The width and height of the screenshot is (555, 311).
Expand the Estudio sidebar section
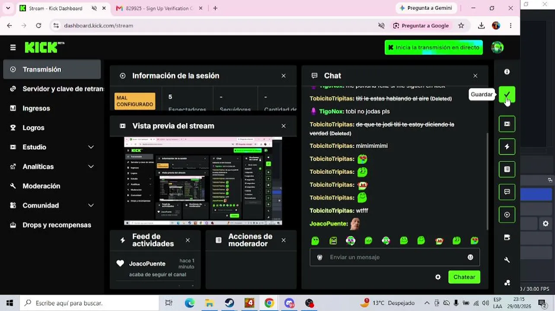(91, 147)
